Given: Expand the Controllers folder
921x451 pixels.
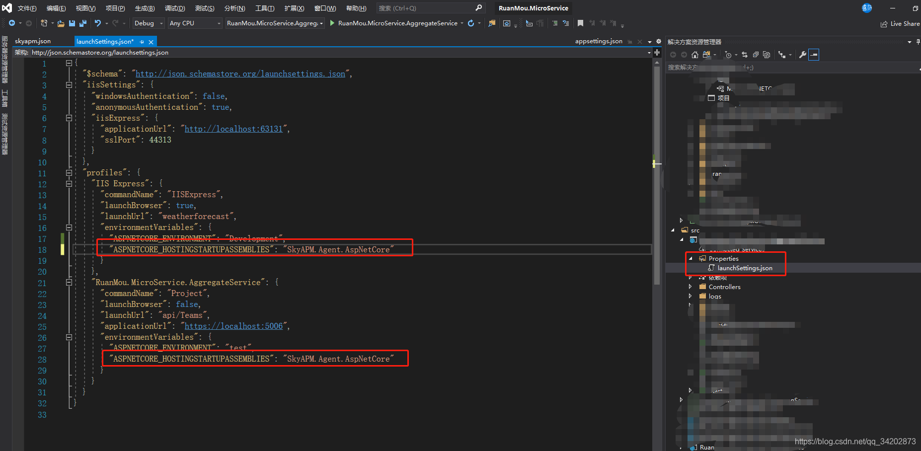Looking at the screenshot, I should tap(690, 287).
